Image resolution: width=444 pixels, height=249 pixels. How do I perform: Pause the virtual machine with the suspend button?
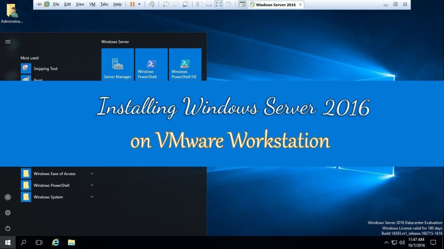point(132,4)
